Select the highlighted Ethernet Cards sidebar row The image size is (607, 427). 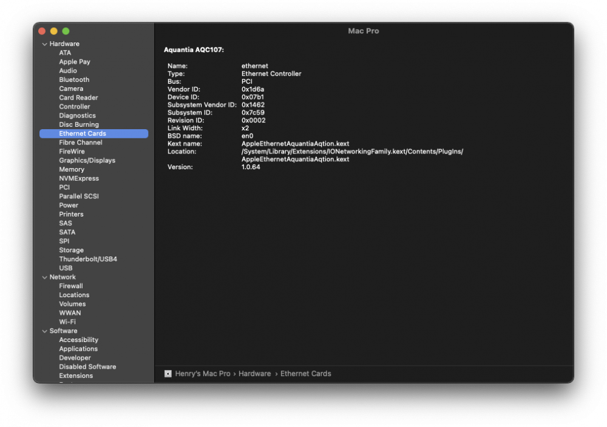(93, 133)
